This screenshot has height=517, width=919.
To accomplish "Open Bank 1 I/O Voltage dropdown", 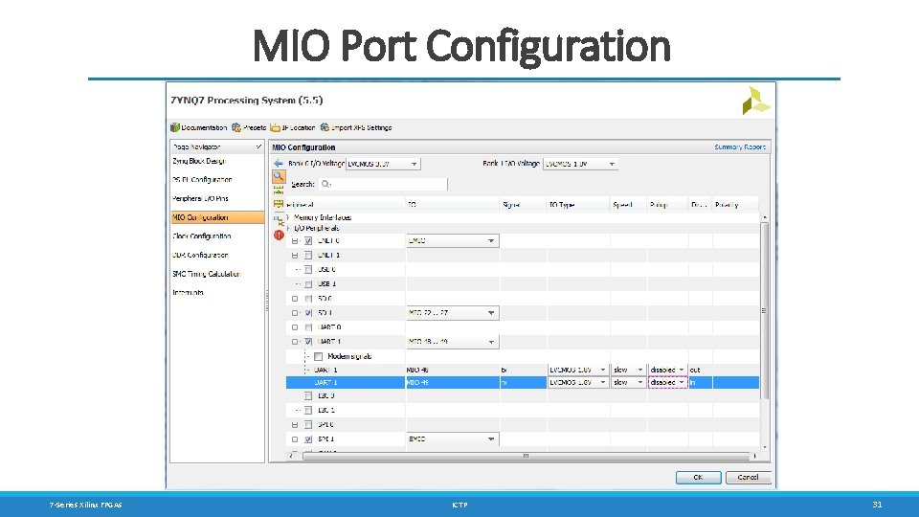I will [x=580, y=164].
